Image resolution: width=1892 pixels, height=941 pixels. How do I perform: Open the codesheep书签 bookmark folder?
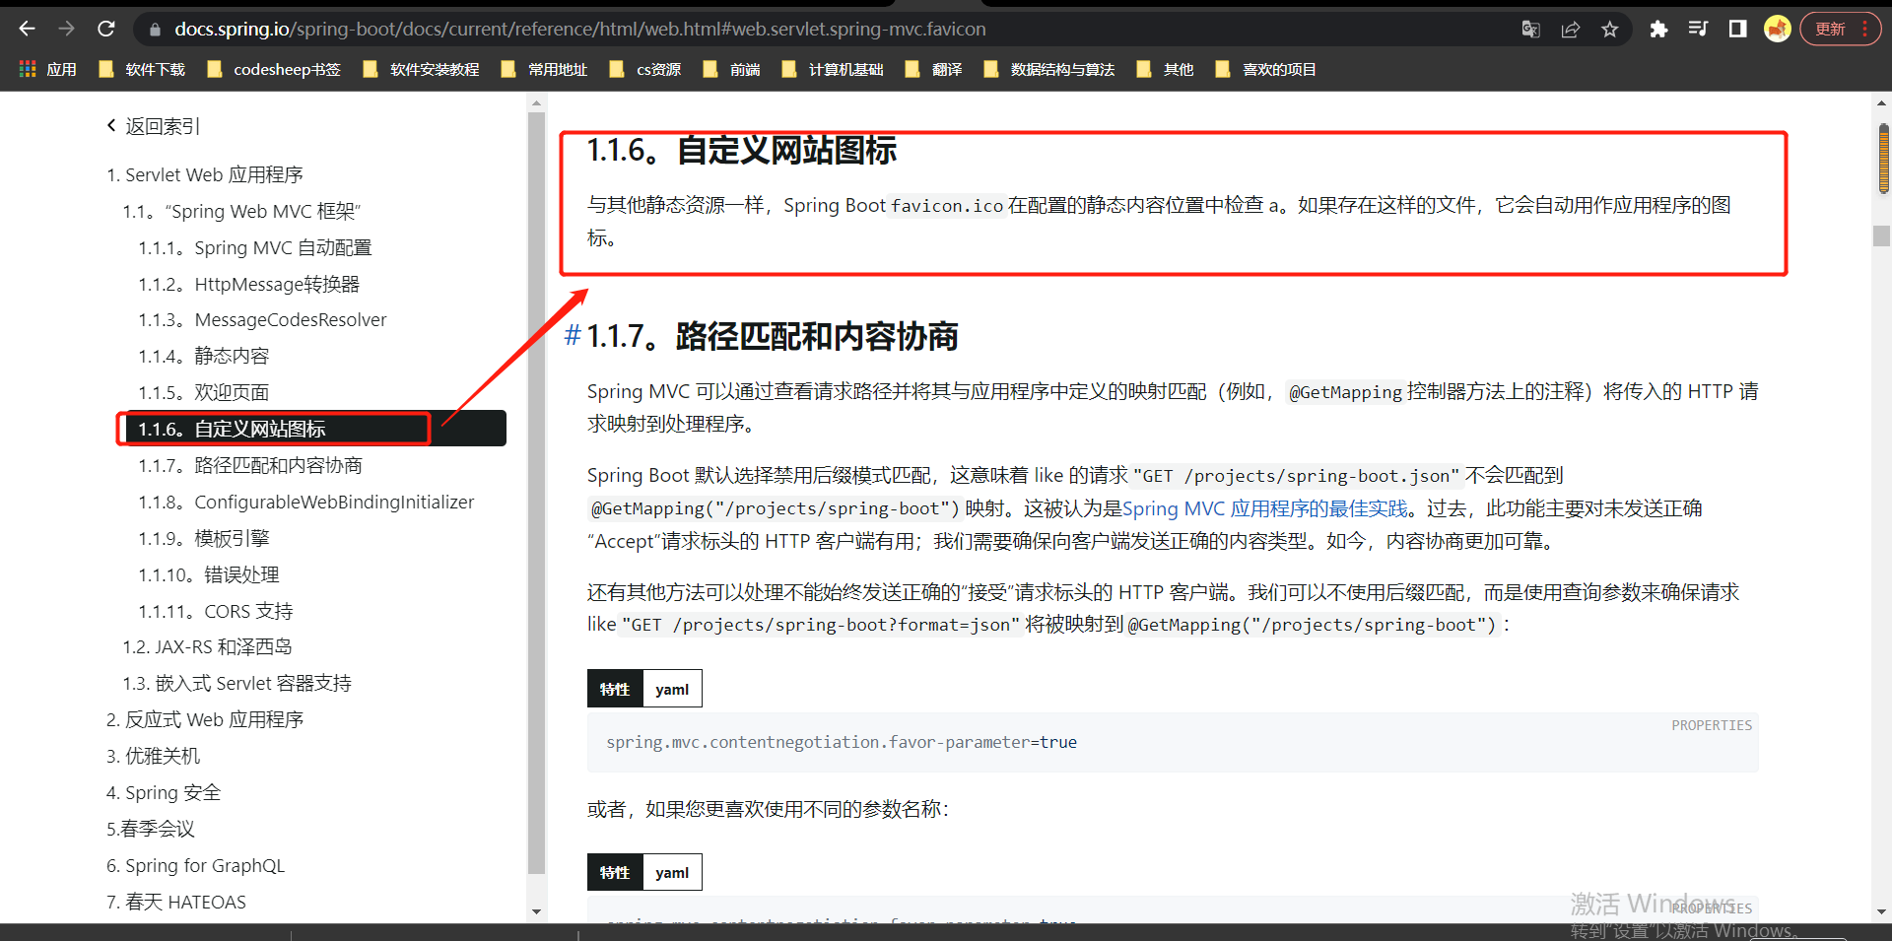(274, 69)
